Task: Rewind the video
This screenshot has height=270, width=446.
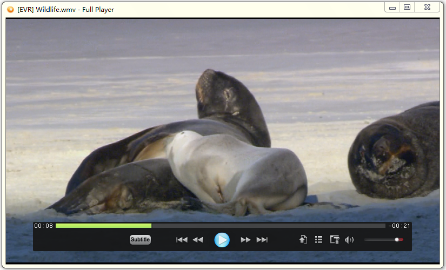Action: pos(198,240)
